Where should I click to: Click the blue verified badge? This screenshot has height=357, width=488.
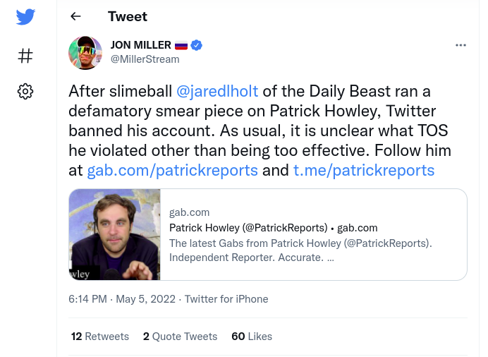(x=196, y=45)
